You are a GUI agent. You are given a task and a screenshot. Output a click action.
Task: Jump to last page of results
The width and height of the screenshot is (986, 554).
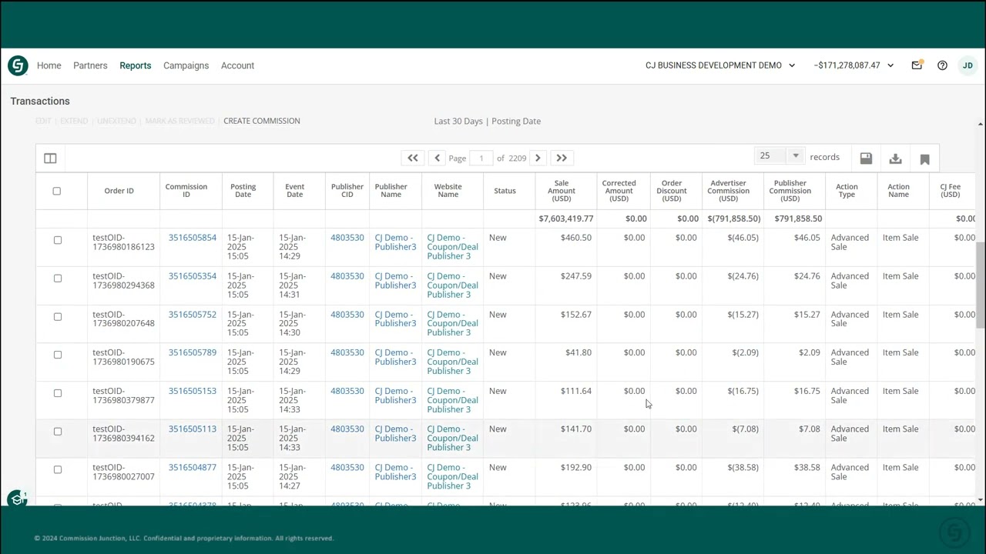coord(562,158)
